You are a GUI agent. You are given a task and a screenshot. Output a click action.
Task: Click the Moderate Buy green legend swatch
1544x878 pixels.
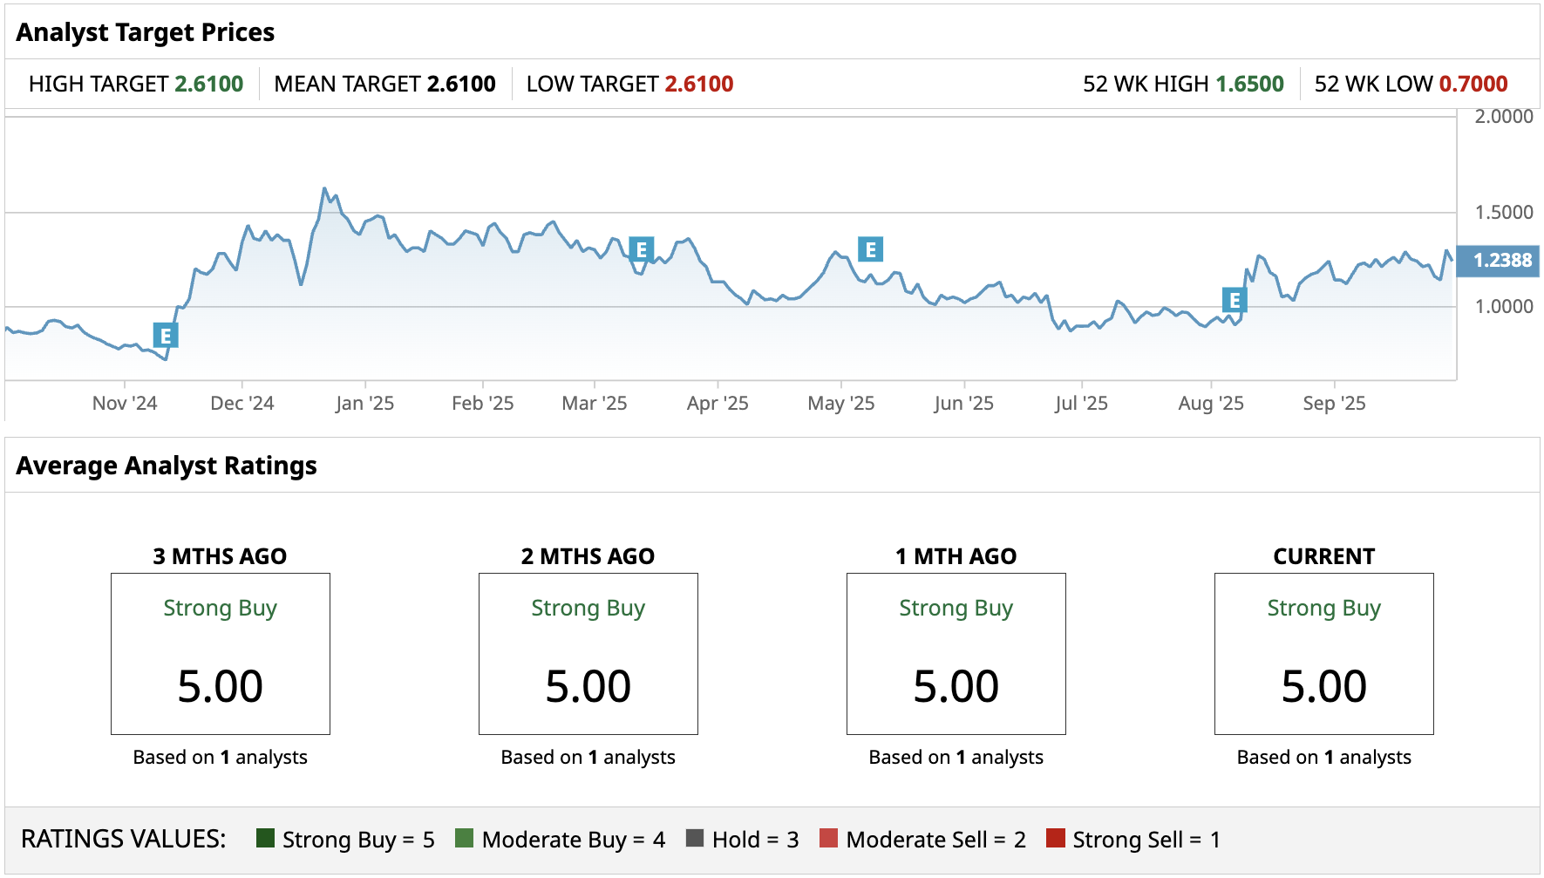click(x=465, y=838)
